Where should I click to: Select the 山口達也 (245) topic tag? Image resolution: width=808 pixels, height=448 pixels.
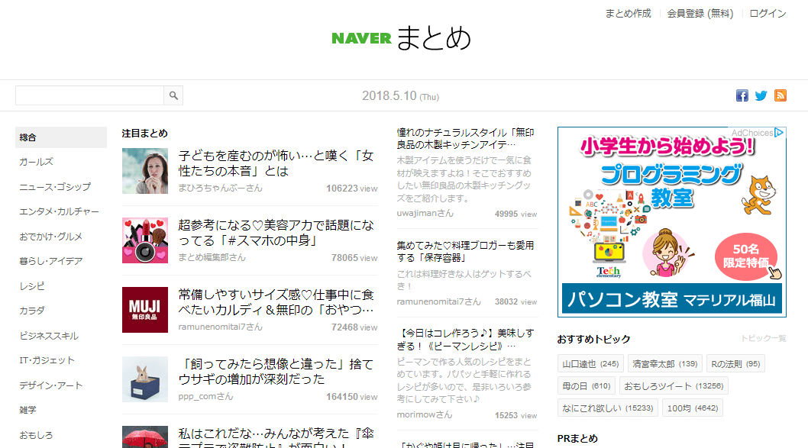(590, 364)
